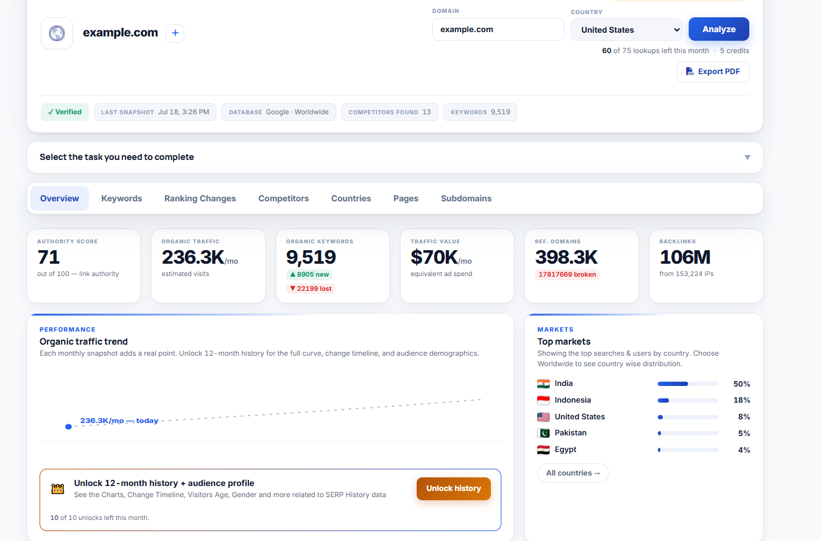Click the India 50% progress bar
Screen dimensions: 821x541
pos(688,384)
